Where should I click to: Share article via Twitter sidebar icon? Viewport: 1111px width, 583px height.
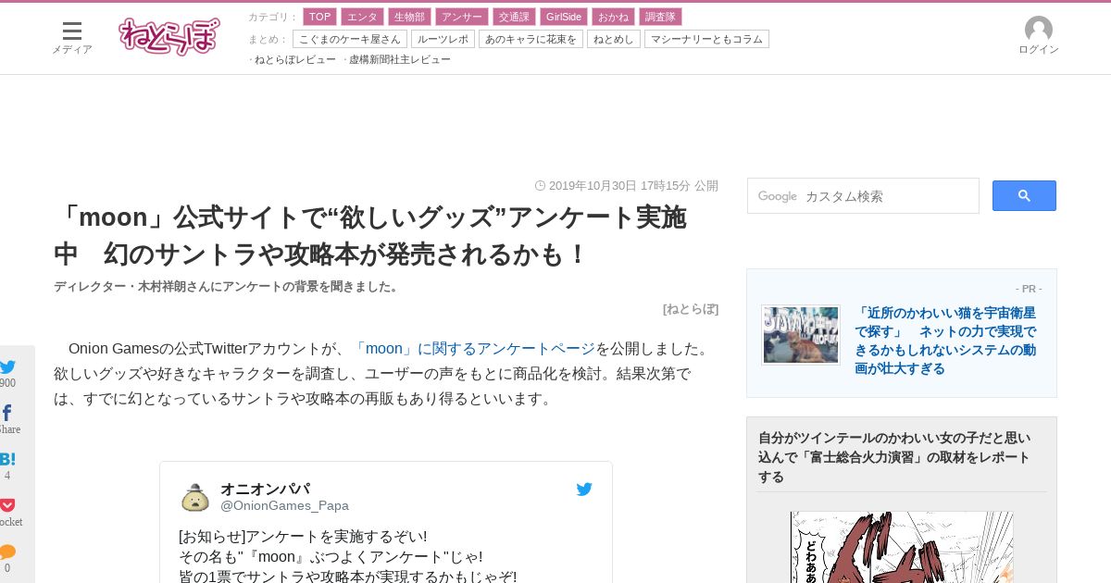7,366
